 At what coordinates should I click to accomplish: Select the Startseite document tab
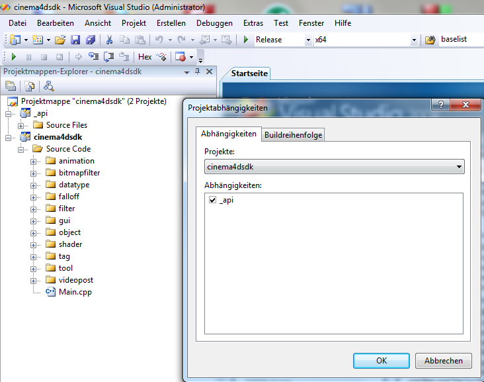[x=249, y=73]
